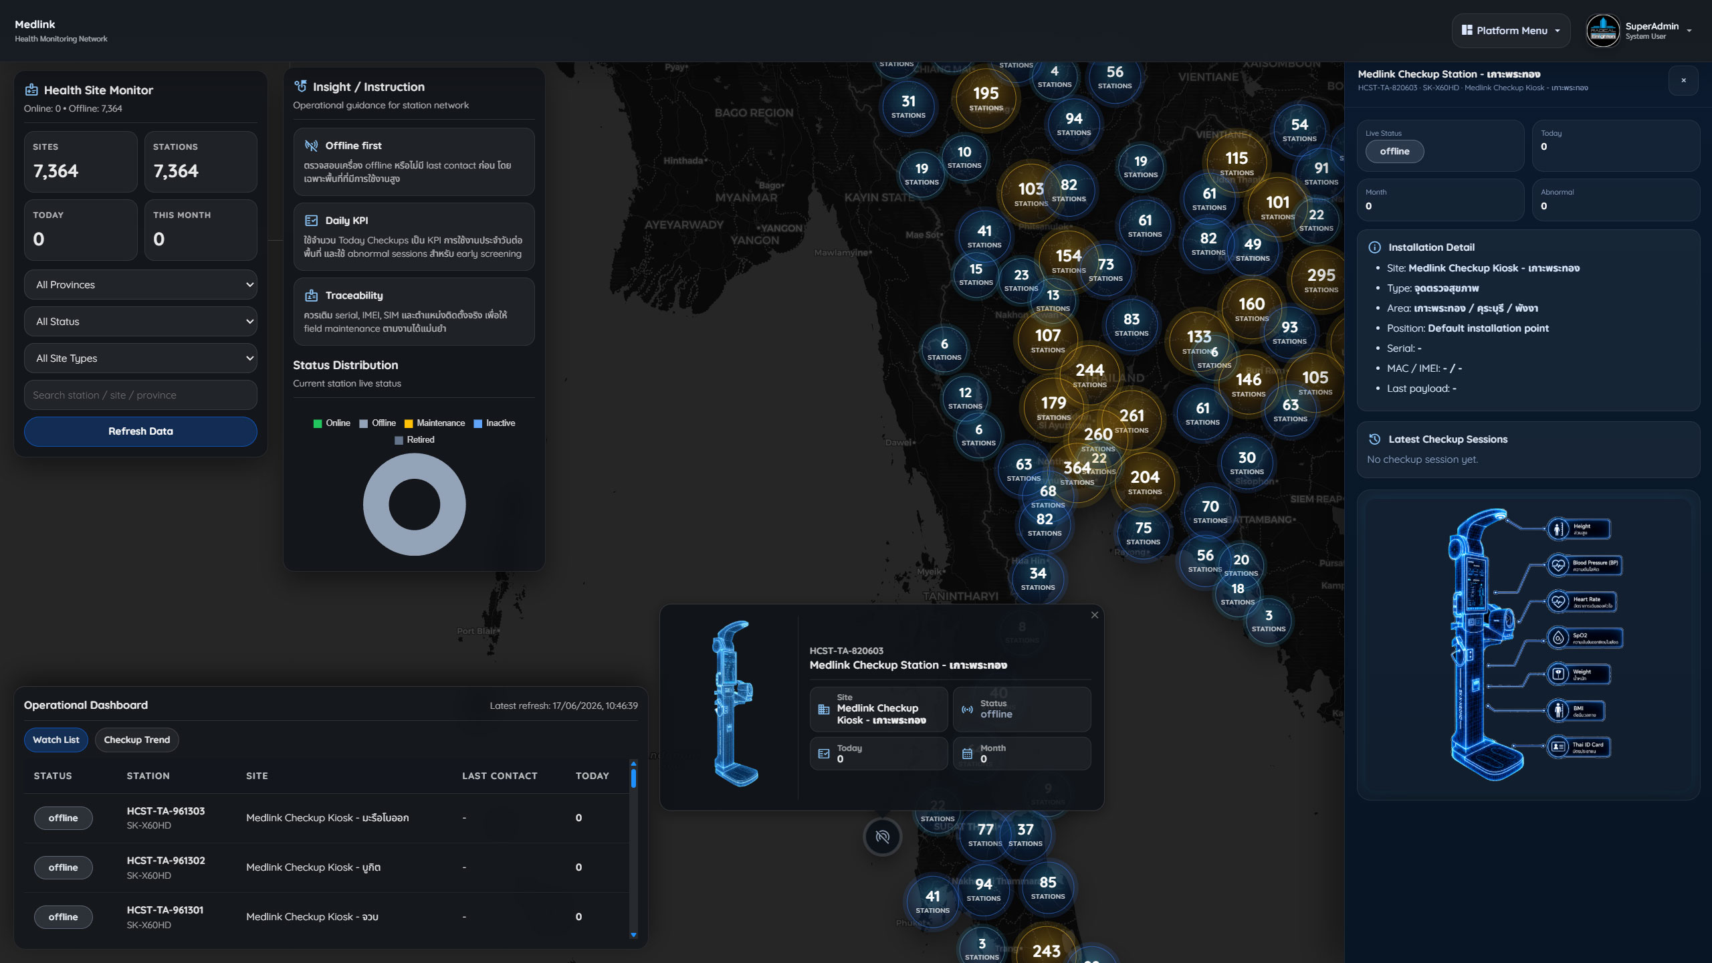Switch to the Watch List tab
The width and height of the screenshot is (1712, 963).
pyautogui.click(x=56, y=740)
